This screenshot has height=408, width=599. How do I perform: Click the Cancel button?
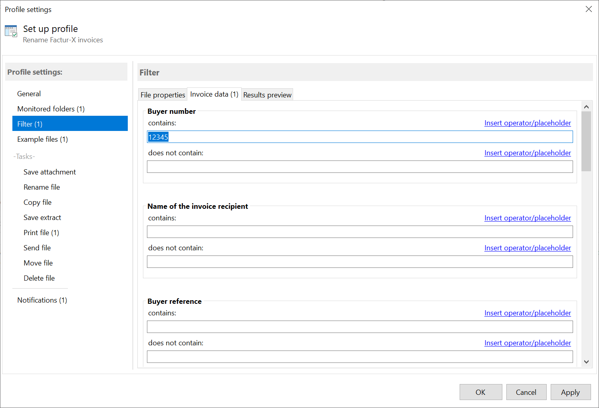[x=526, y=392]
